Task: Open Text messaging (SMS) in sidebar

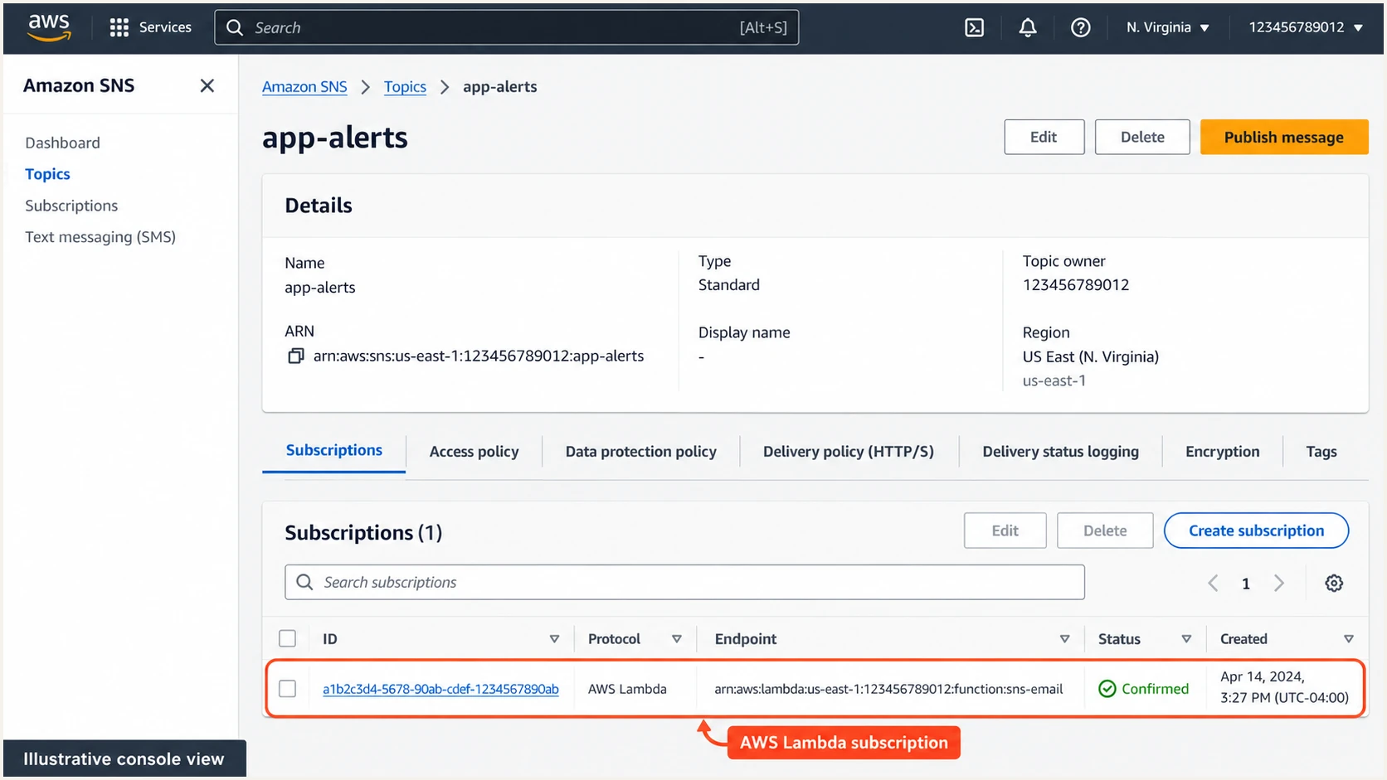Action: click(100, 237)
